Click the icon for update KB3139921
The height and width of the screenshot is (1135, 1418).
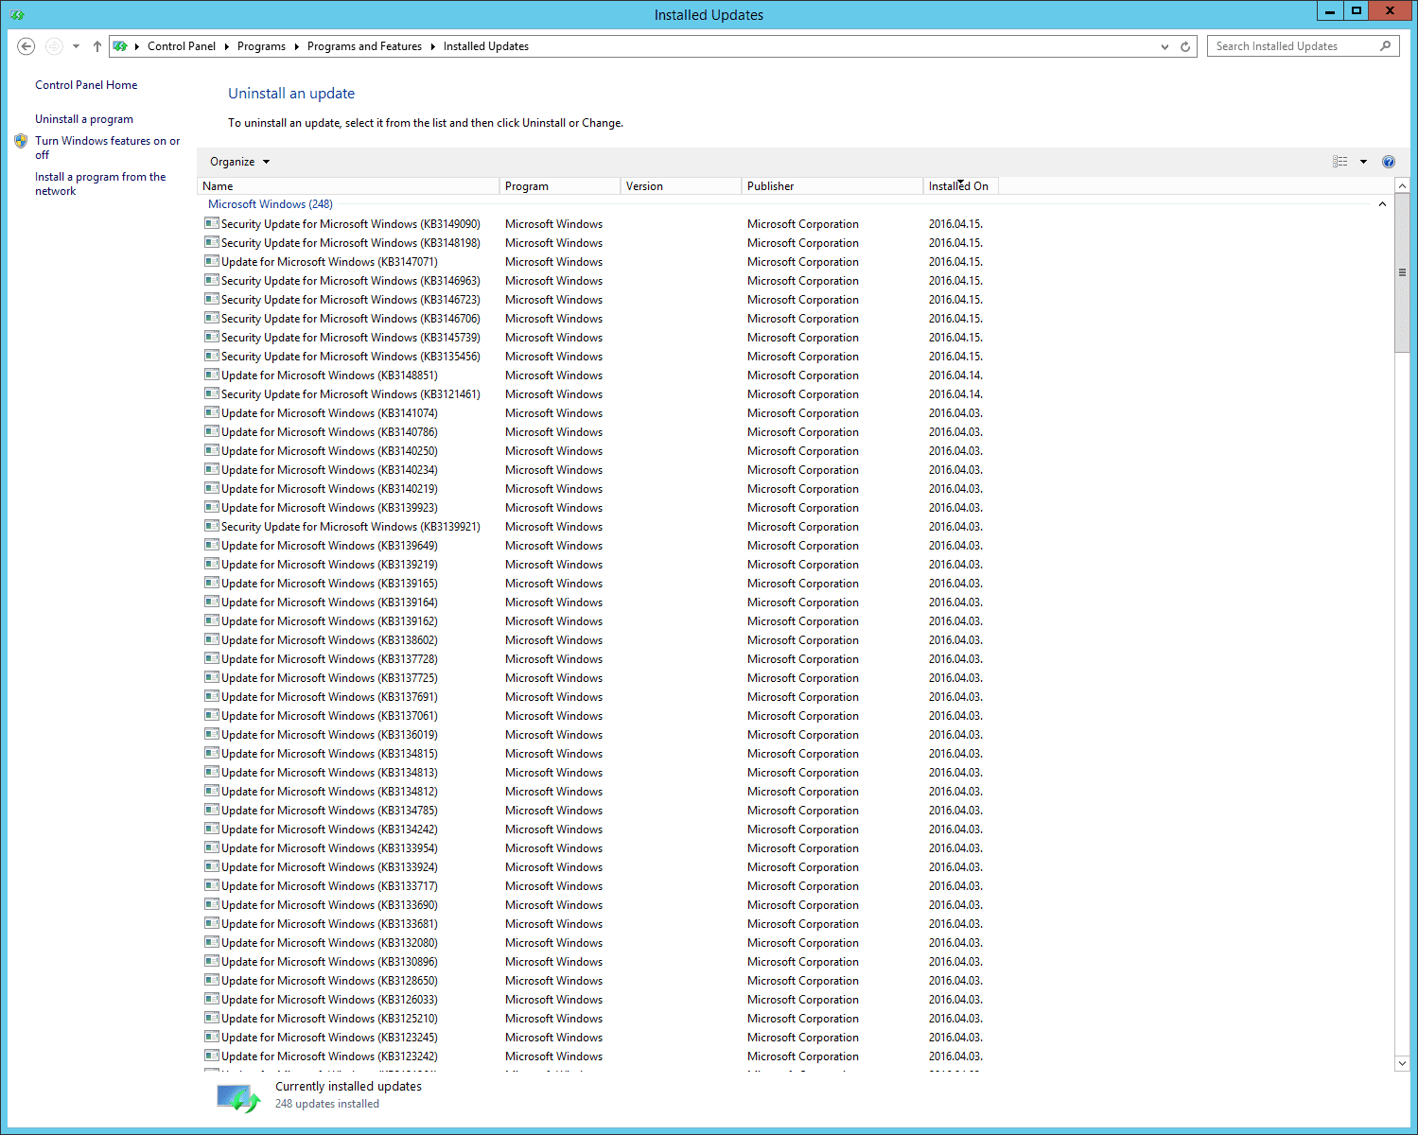tap(212, 527)
